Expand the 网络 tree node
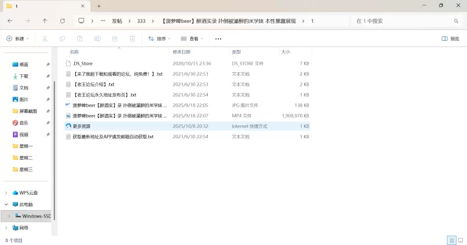The height and width of the screenshot is (245, 467). pos(6,228)
